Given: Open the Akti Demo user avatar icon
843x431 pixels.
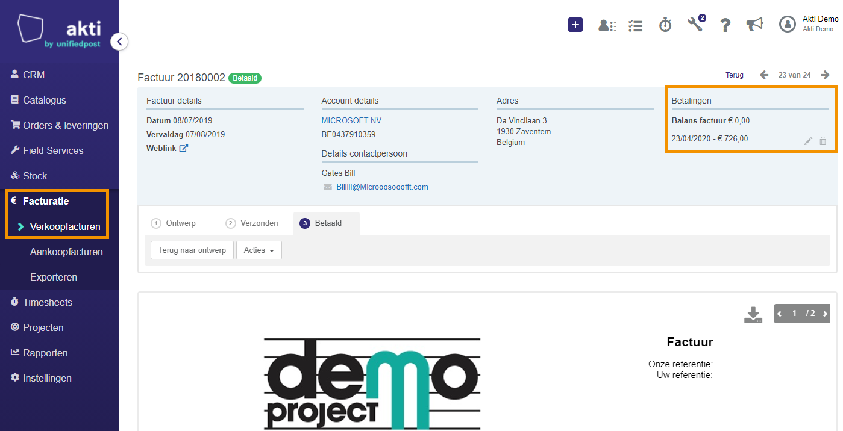Looking at the screenshot, I should (x=788, y=24).
